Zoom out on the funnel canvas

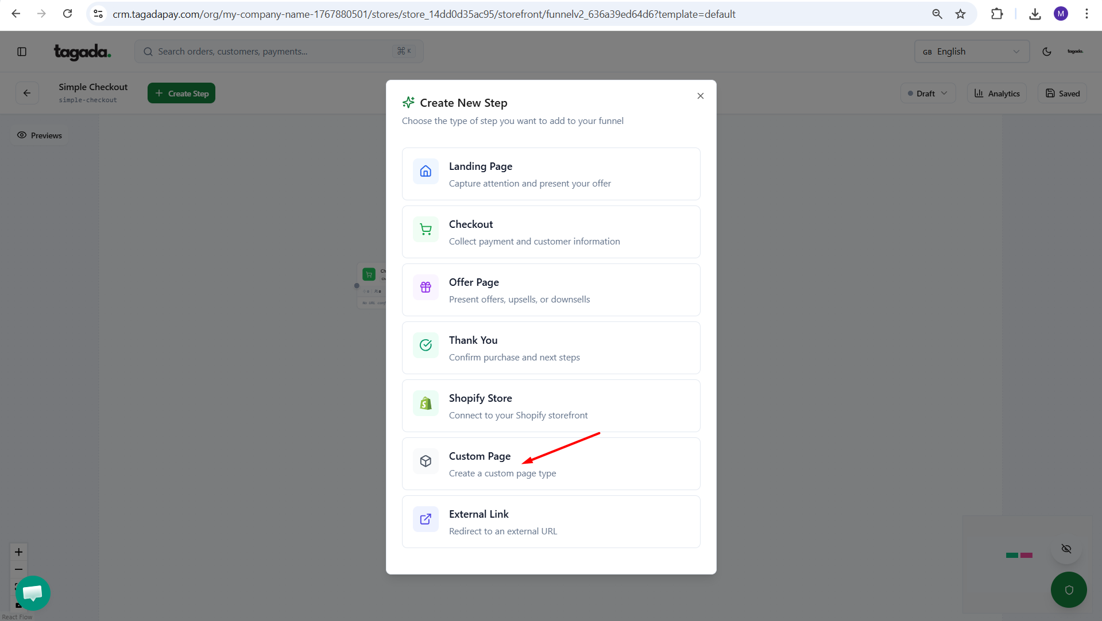point(19,569)
